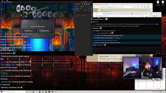Open Chrome from the Windows taskbar
The height and width of the screenshot is (93, 166).
pyautogui.click(x=43, y=92)
